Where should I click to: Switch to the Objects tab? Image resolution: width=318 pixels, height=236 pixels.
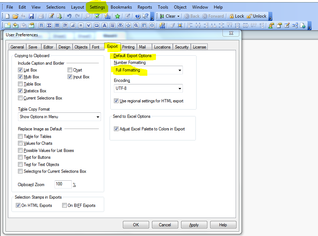tap(81, 47)
